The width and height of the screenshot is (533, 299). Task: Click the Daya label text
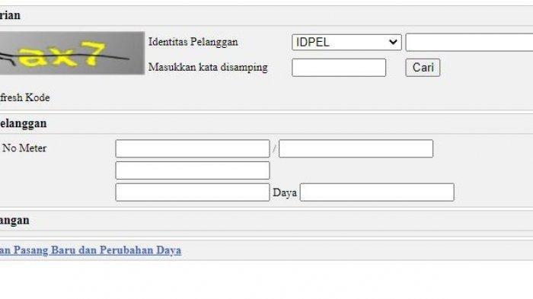285,192
